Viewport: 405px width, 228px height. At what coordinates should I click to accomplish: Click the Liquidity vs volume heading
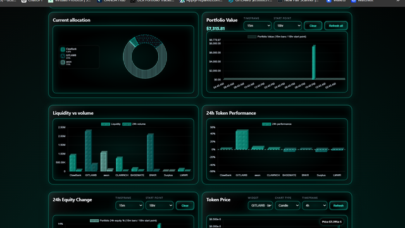pyautogui.click(x=73, y=113)
